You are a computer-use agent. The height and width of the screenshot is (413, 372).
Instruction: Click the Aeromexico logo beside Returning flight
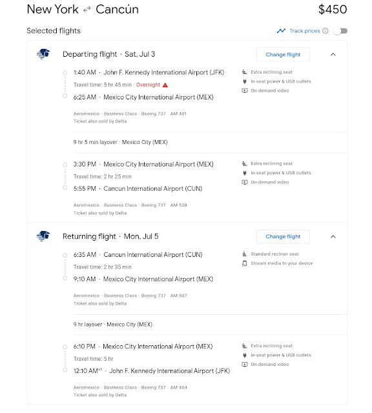pos(43,236)
